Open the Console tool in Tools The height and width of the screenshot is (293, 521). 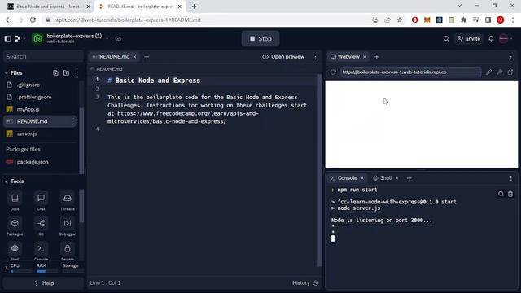click(x=41, y=251)
